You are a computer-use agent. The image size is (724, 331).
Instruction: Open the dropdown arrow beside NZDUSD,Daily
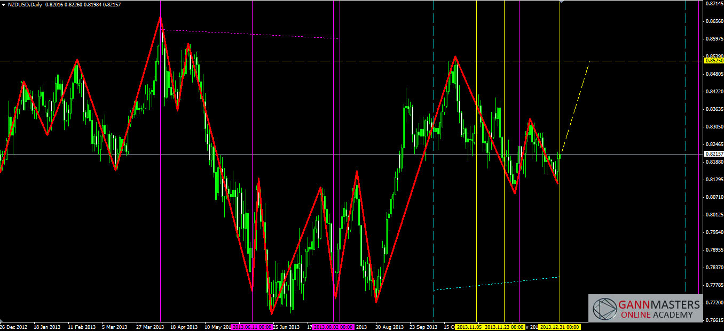point(4,4)
